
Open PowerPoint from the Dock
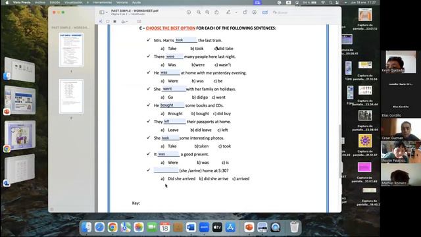point(249,227)
